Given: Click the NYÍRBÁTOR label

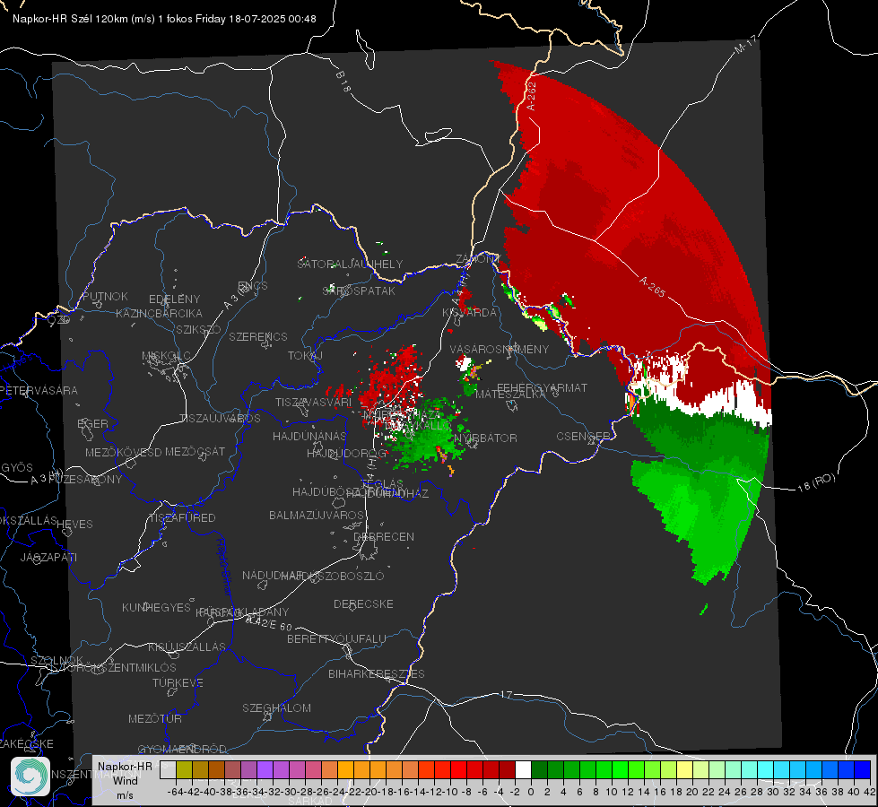Looking at the screenshot, I should [x=485, y=438].
